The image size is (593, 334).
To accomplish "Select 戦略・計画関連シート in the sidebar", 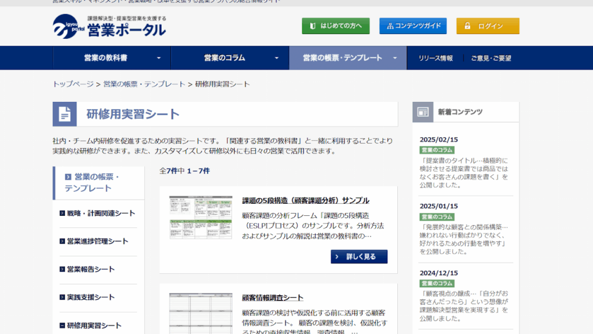I will coord(101,213).
